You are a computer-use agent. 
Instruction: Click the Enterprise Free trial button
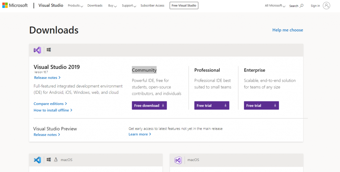click(261, 105)
